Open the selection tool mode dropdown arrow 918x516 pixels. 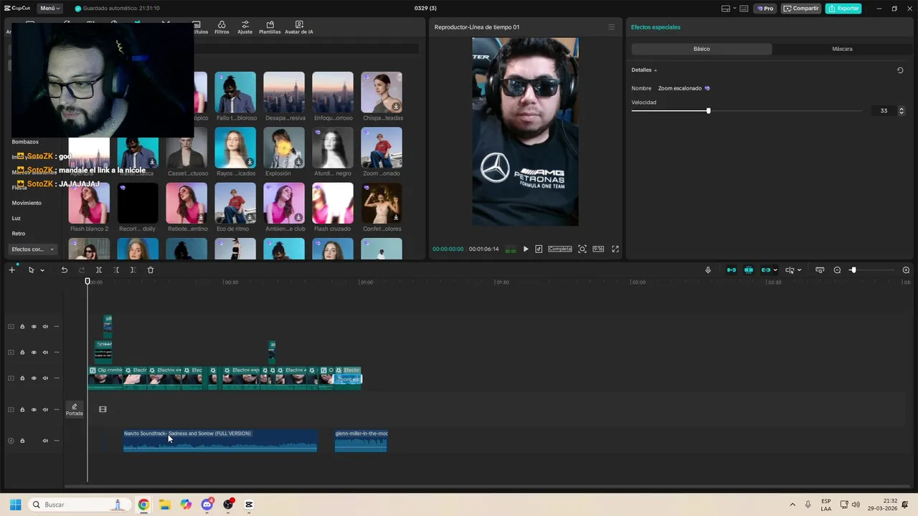(42, 270)
